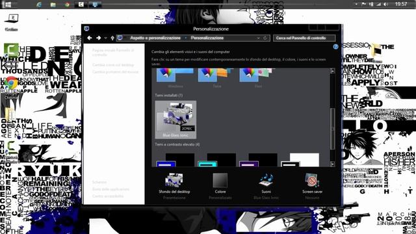Select the Computer laptop desktop icon
The width and height of the screenshot is (416, 234).
tap(12, 22)
